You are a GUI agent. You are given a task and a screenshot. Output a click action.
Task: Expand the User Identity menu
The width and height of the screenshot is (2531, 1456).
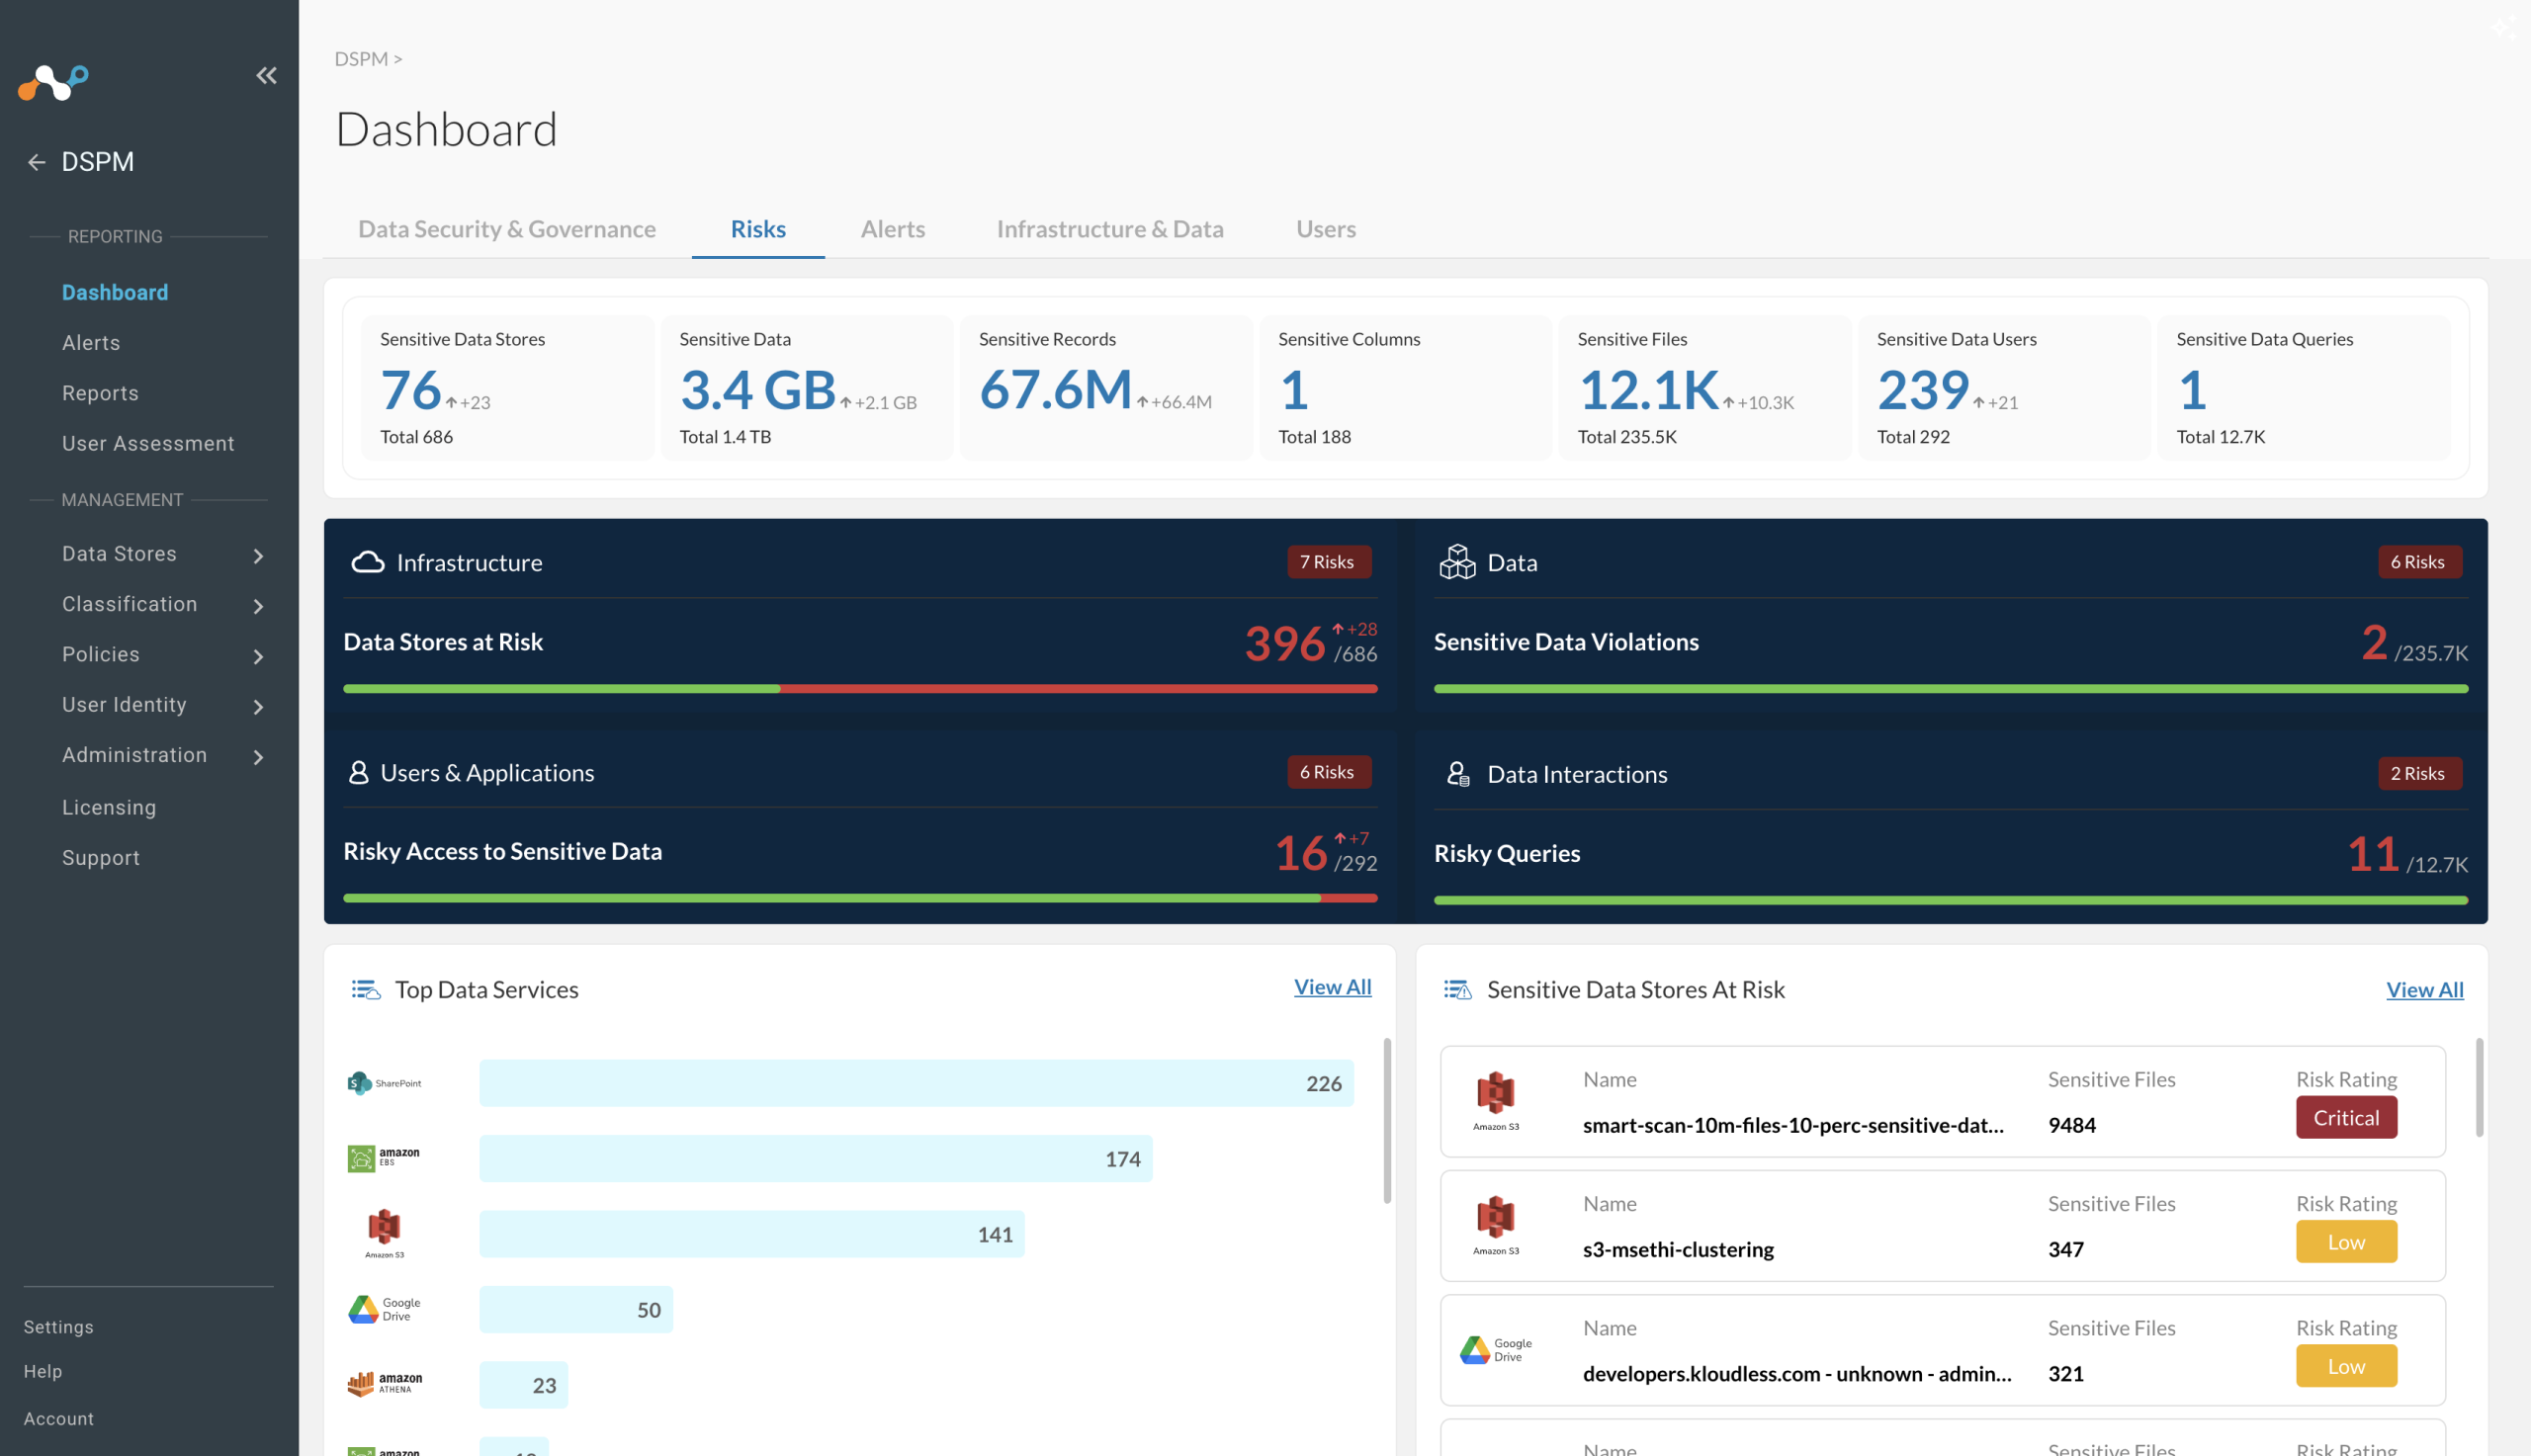[x=258, y=706]
